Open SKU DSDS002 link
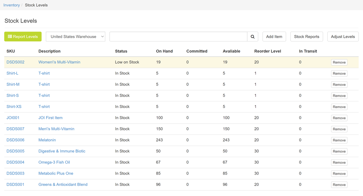The width and height of the screenshot is (363, 196). coord(15,62)
